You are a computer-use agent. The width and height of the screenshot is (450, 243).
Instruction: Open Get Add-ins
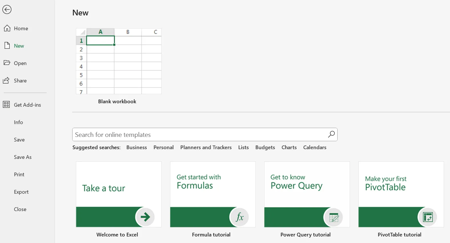pos(27,105)
